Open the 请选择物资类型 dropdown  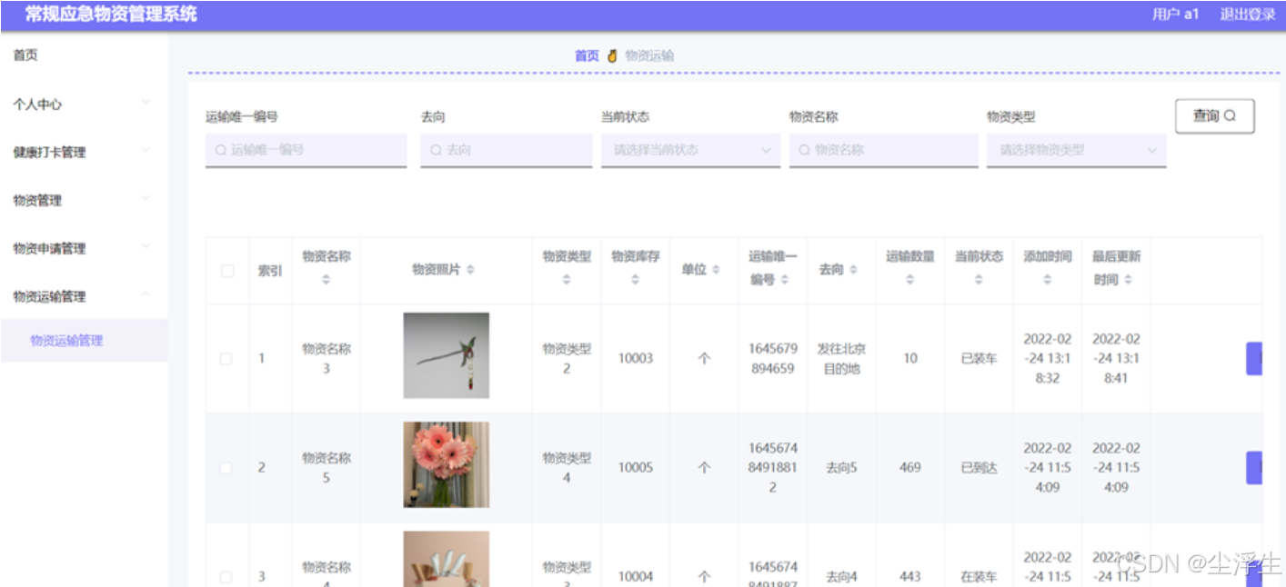pos(1076,150)
